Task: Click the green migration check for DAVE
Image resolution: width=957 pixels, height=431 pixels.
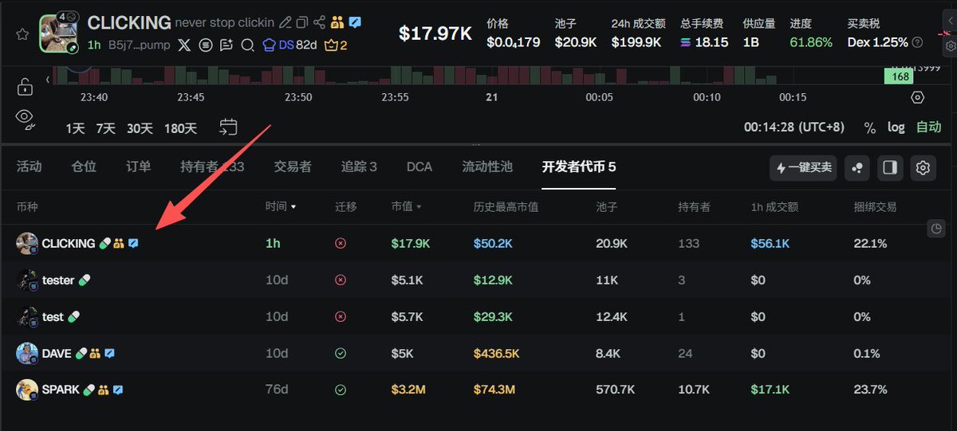Action: 341,353
